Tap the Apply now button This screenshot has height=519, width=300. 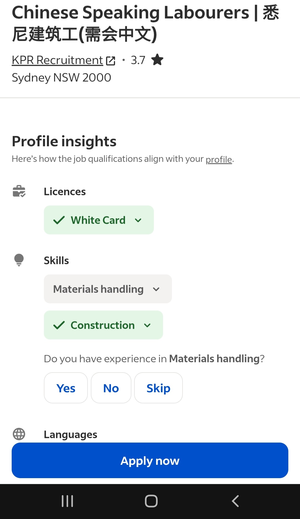150,461
